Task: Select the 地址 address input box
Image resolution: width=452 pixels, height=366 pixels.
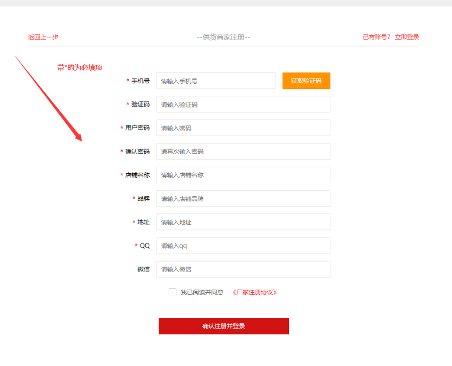Action: point(243,222)
